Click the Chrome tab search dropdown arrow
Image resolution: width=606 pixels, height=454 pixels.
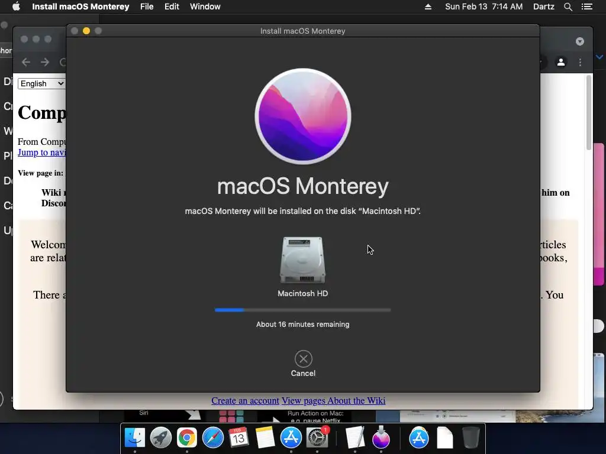tap(580, 41)
